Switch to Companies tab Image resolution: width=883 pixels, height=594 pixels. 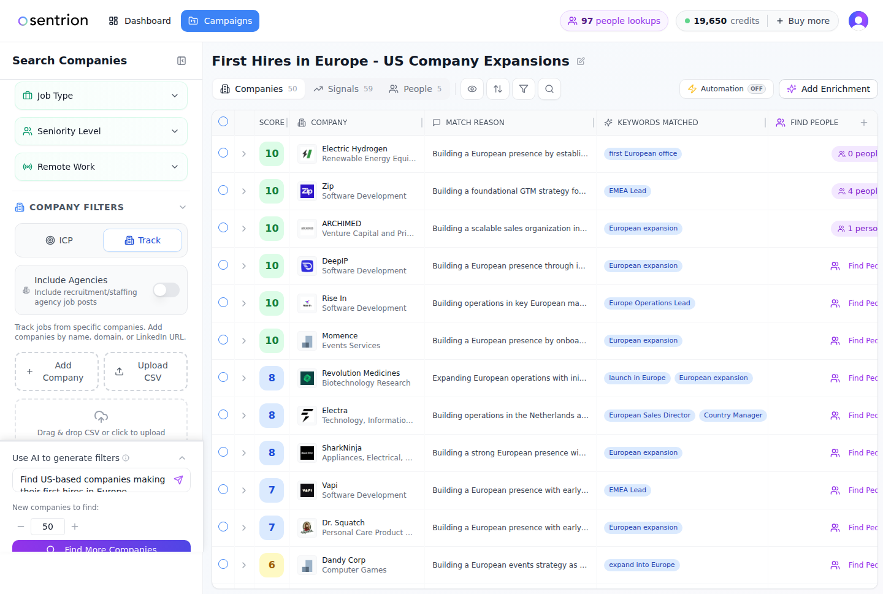coord(259,89)
